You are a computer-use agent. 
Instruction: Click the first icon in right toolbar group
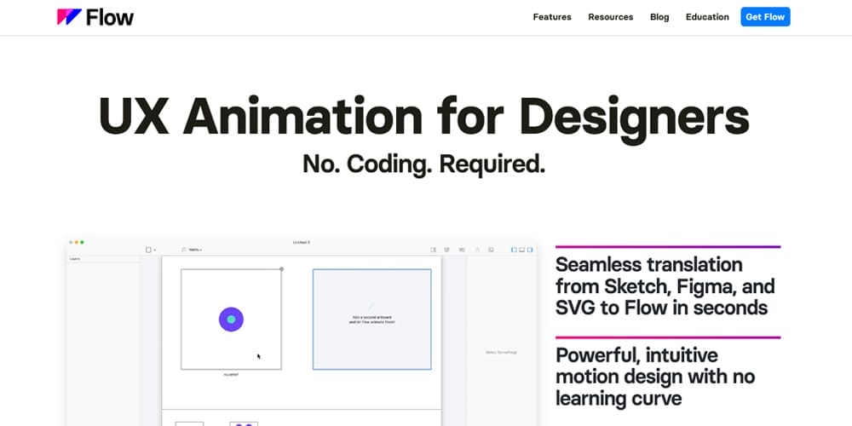pyautogui.click(x=434, y=250)
